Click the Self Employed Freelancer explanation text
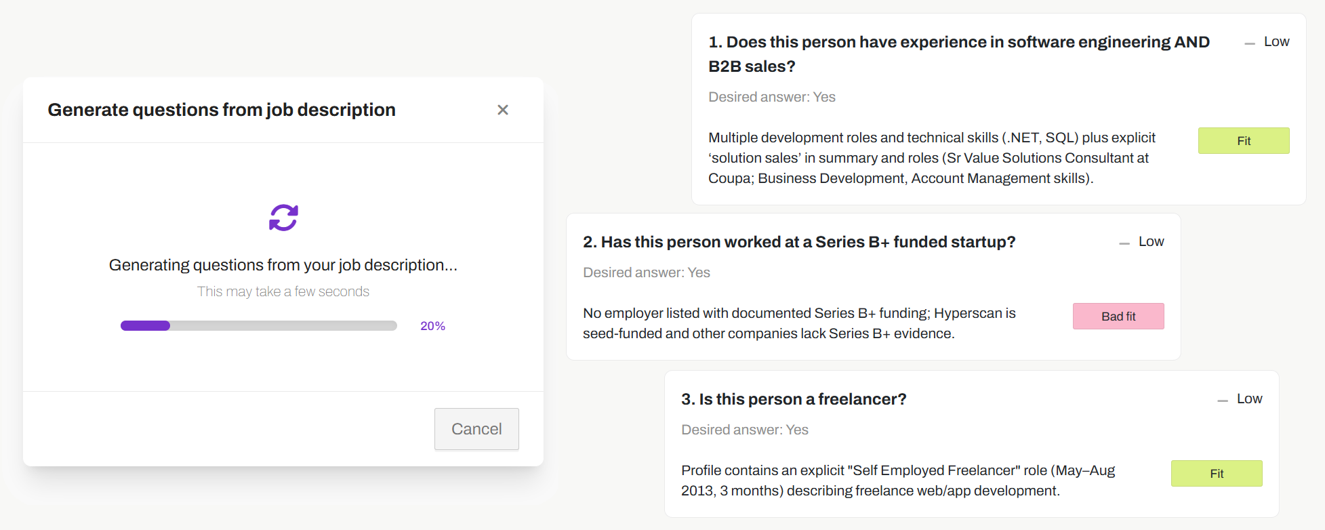 897,481
